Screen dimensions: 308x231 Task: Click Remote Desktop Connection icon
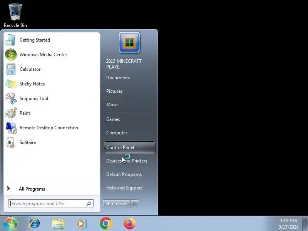pyautogui.click(x=11, y=128)
